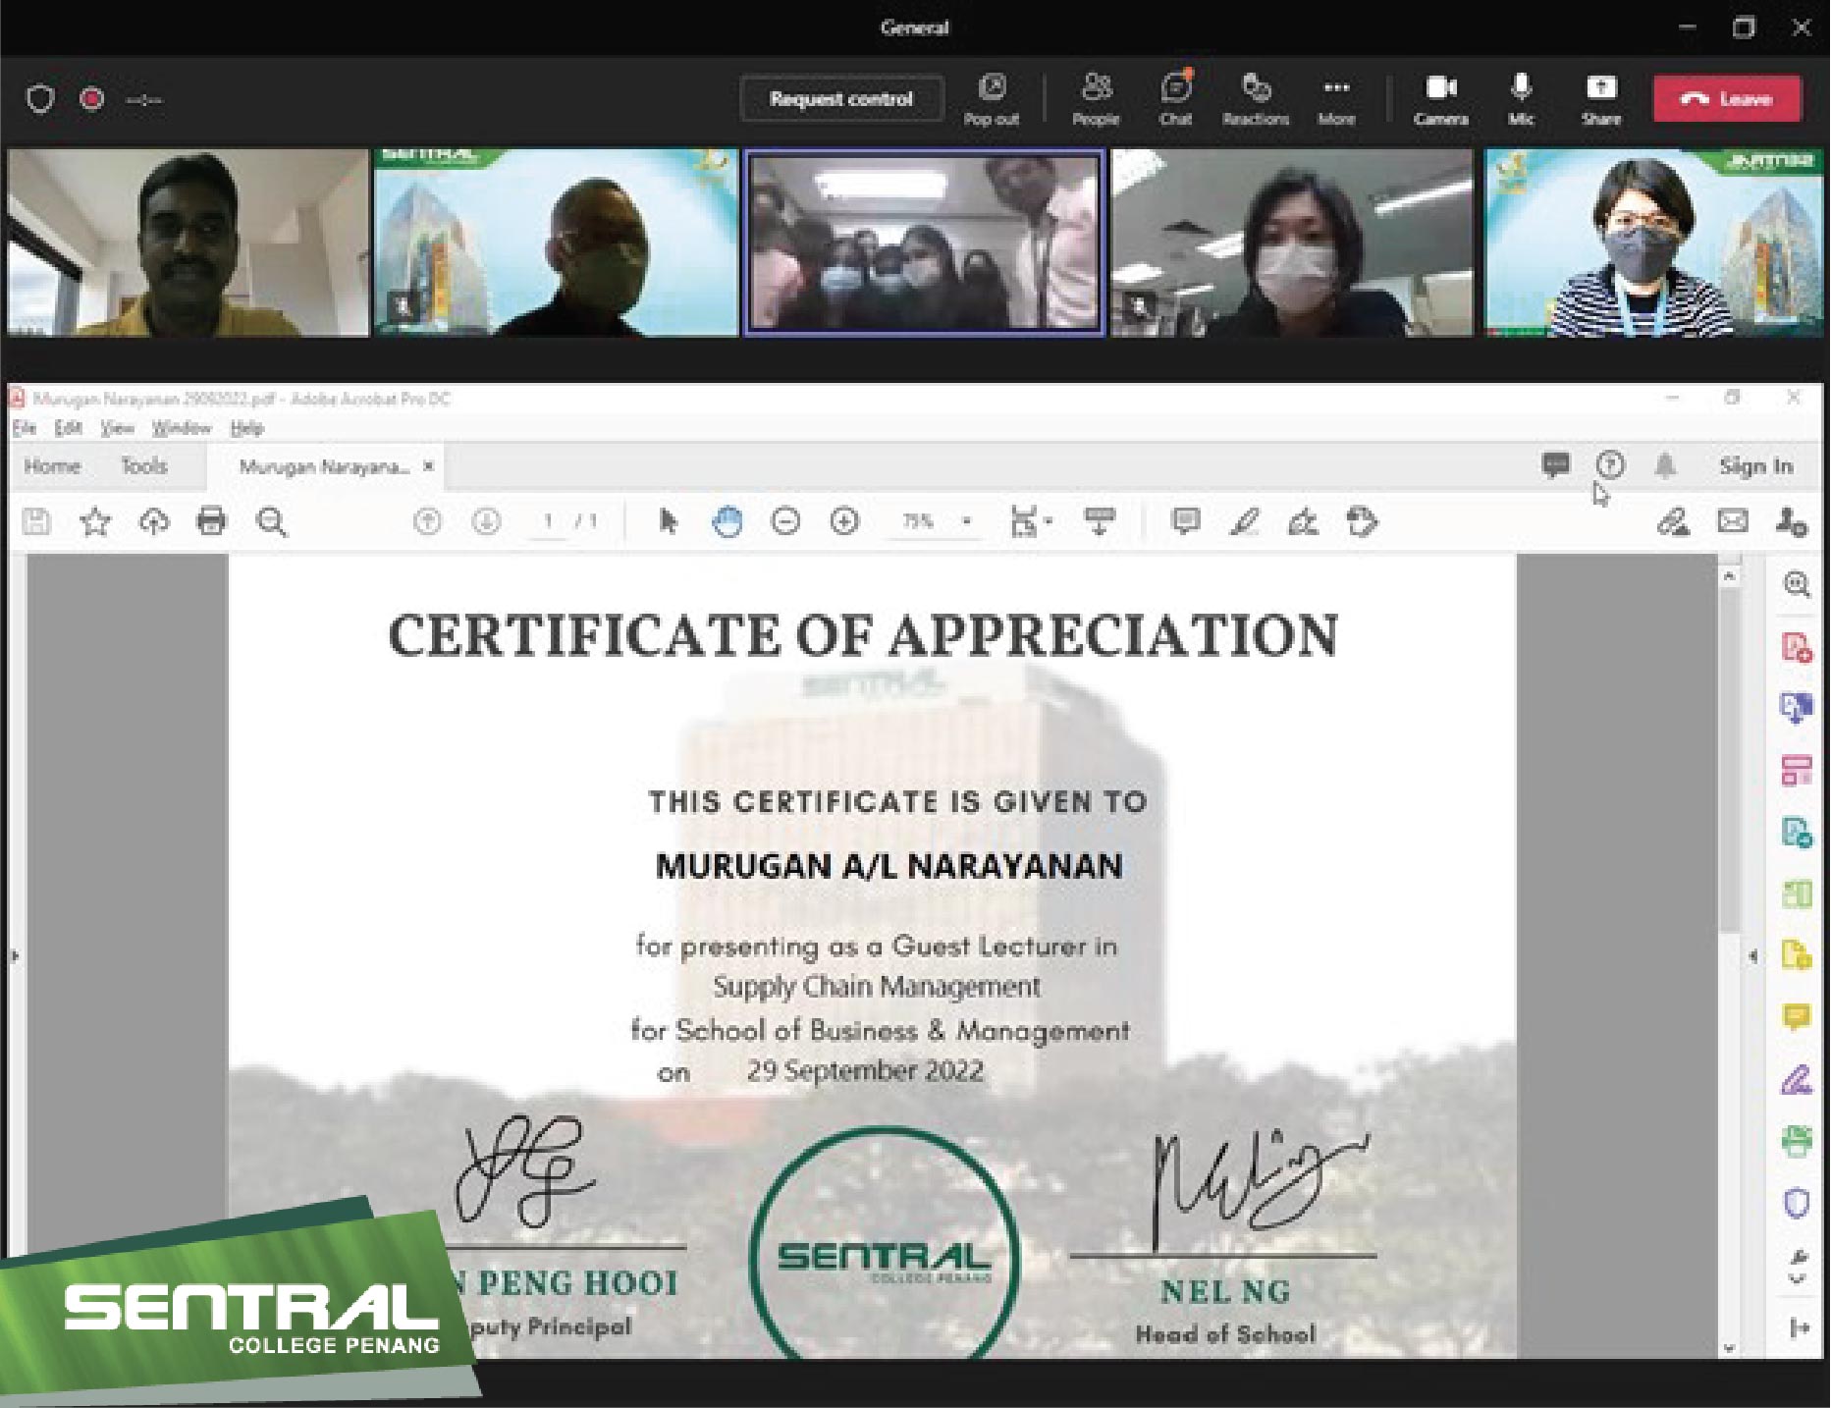Click the Fill and Sign icon at right of toolbar
The width and height of the screenshot is (1831, 1408).
coord(1674,521)
